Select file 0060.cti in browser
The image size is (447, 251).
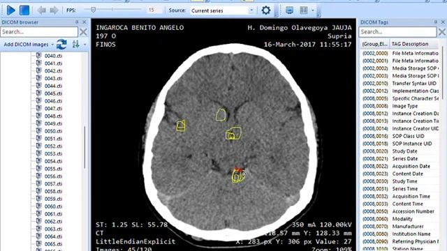53,206
